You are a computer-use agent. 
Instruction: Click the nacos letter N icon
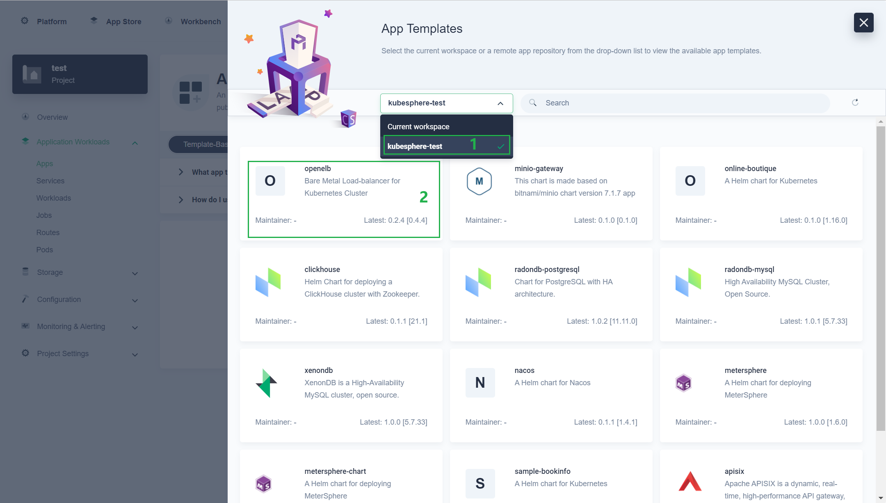click(x=480, y=382)
